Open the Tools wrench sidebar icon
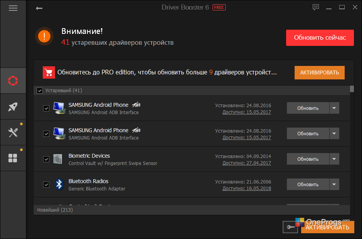Viewport: 362px width, 239px height. point(13,133)
